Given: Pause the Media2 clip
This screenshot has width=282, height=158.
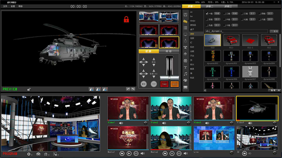Looking at the screenshot, I should coord(172,153).
